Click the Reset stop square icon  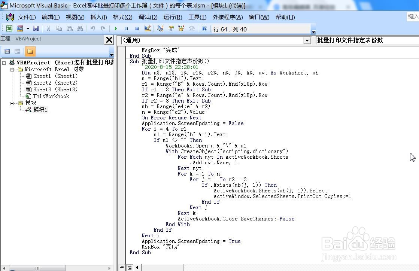point(137,28)
